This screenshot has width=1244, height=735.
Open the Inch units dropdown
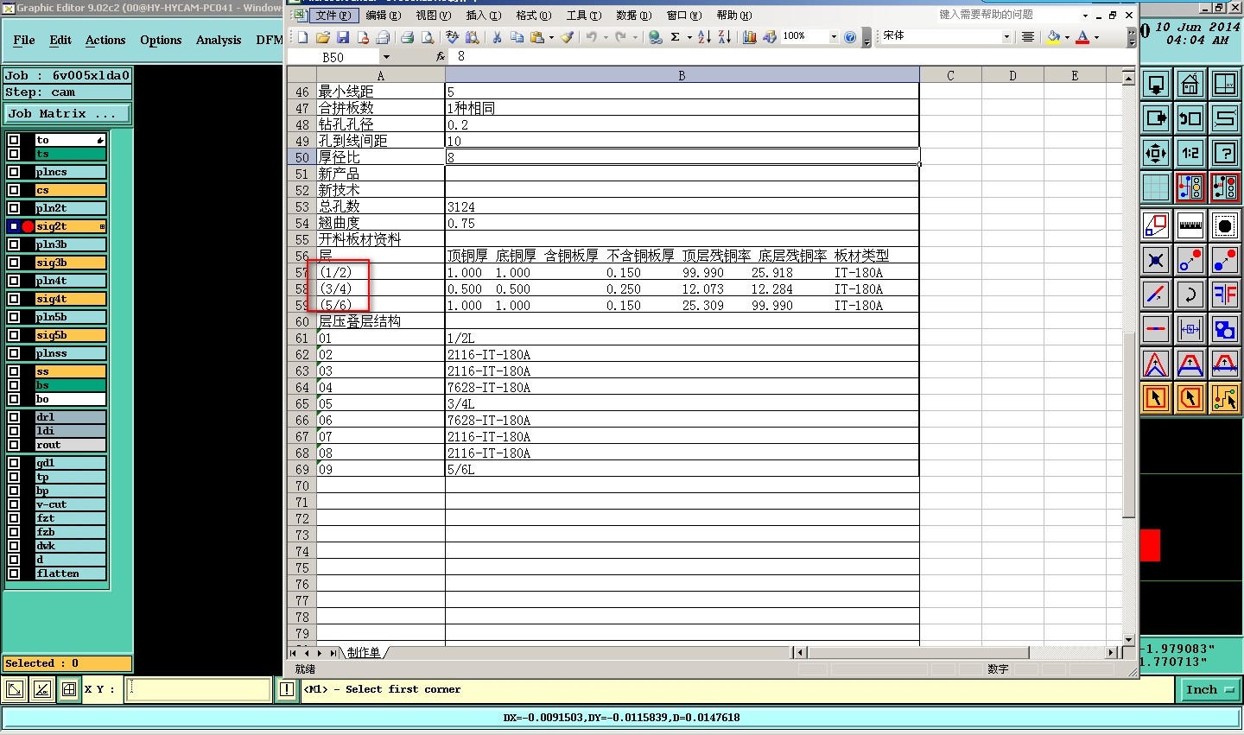(1209, 689)
